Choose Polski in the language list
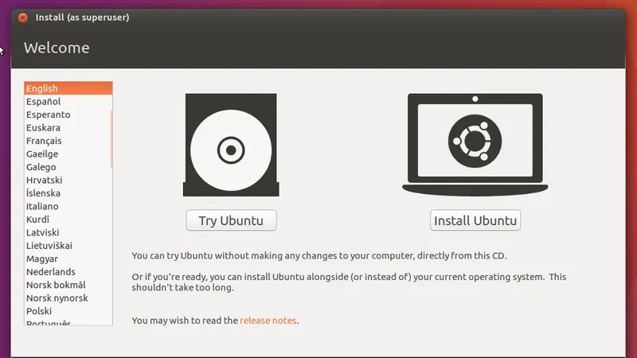The height and width of the screenshot is (358, 637). [68, 311]
